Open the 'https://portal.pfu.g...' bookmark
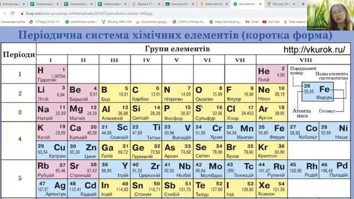Screen dimensions: 354x199 point(225,22)
